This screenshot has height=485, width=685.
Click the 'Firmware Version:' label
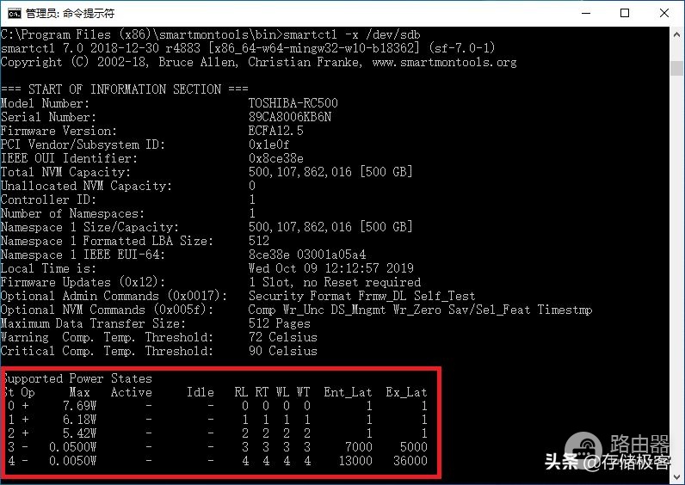[x=59, y=131]
